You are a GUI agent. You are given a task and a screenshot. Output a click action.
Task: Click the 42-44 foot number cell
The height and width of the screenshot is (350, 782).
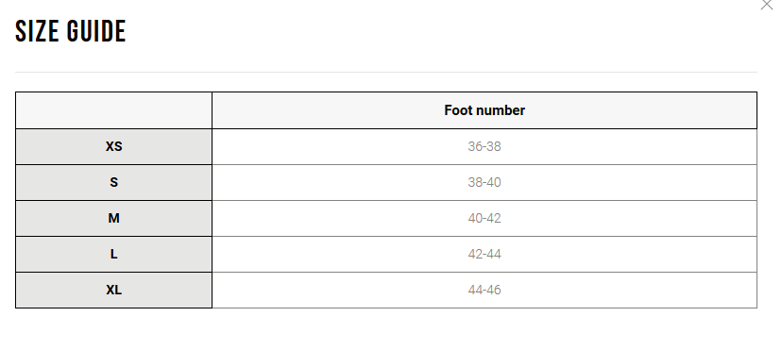coord(484,254)
